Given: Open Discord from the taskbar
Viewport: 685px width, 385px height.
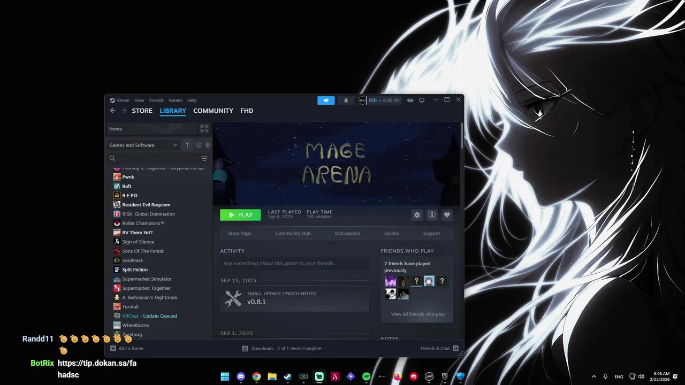Looking at the screenshot, I should point(241,376).
